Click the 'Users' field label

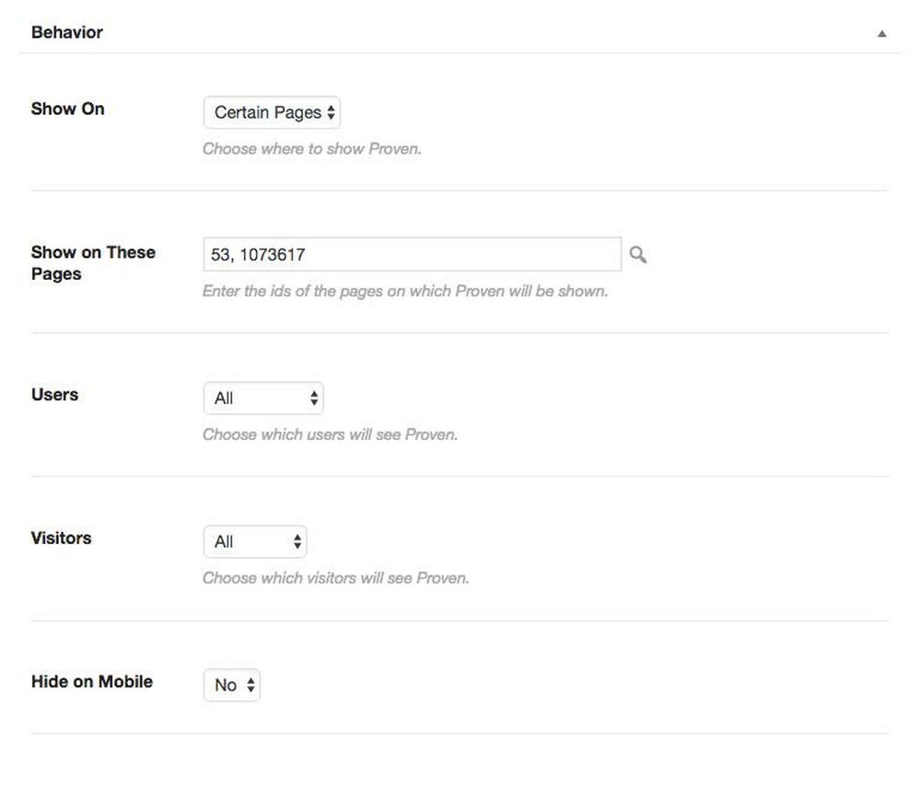point(54,394)
